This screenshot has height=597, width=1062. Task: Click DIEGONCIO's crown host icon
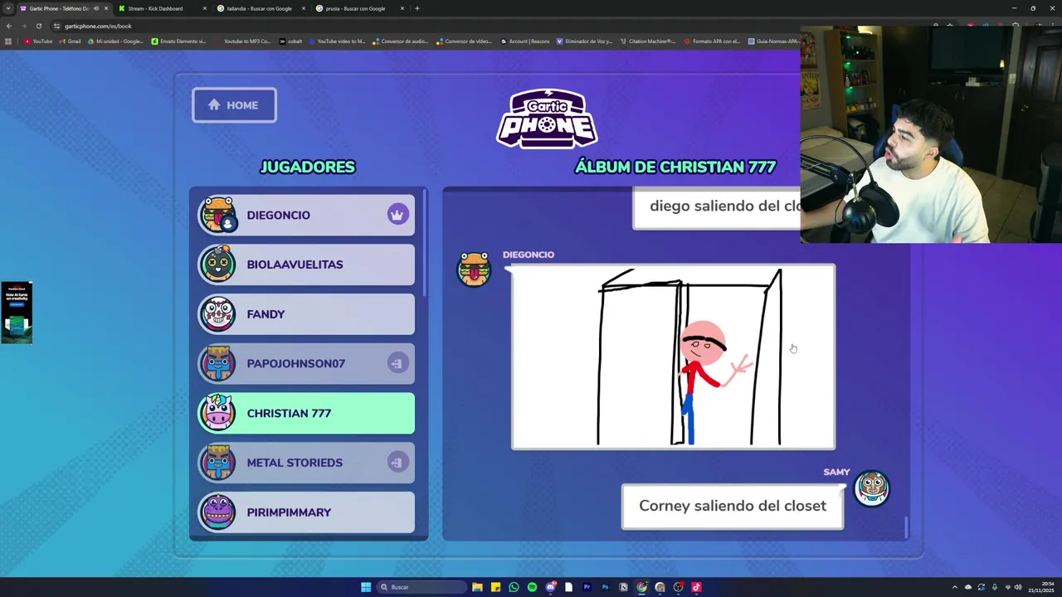click(397, 215)
